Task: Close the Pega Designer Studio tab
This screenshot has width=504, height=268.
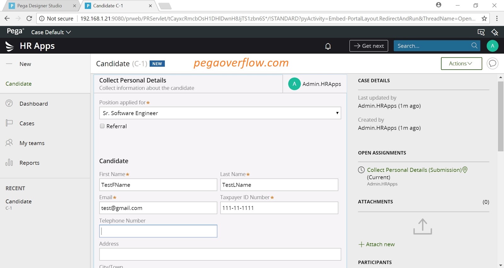Action: (x=74, y=6)
